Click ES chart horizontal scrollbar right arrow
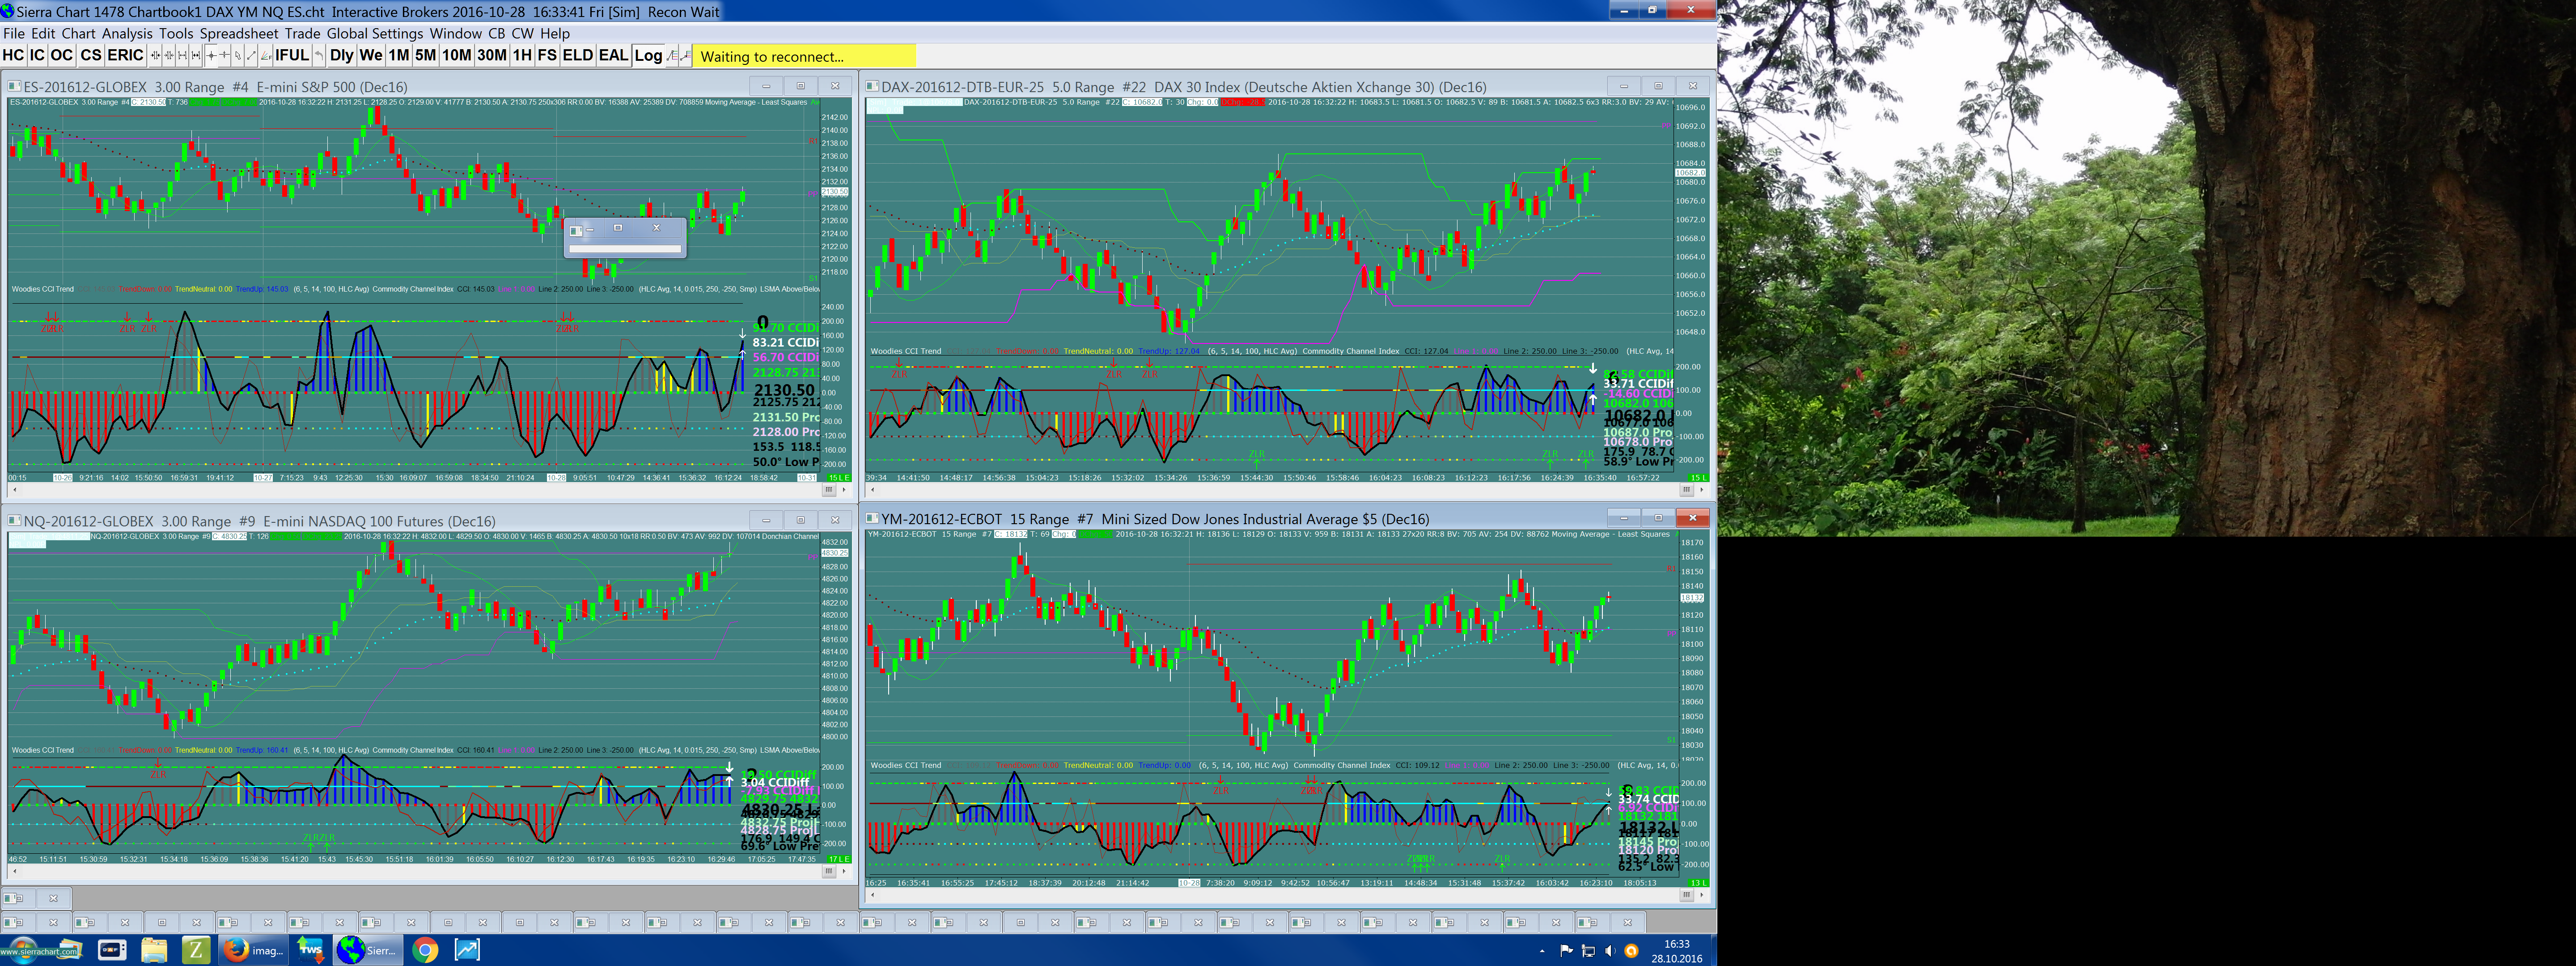The image size is (2576, 966). coord(844,490)
